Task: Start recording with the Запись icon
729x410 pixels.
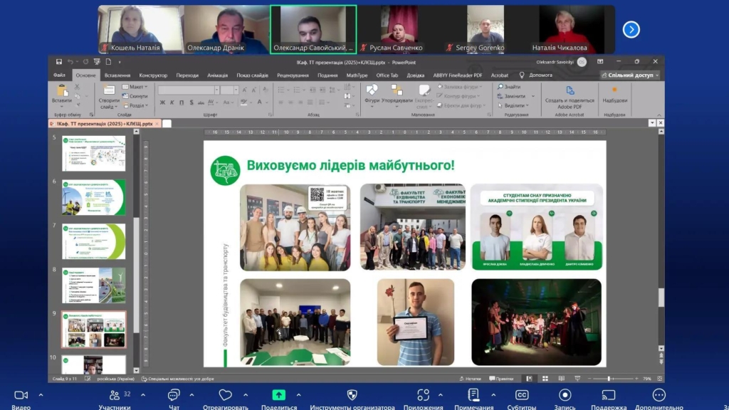Action: [565, 395]
